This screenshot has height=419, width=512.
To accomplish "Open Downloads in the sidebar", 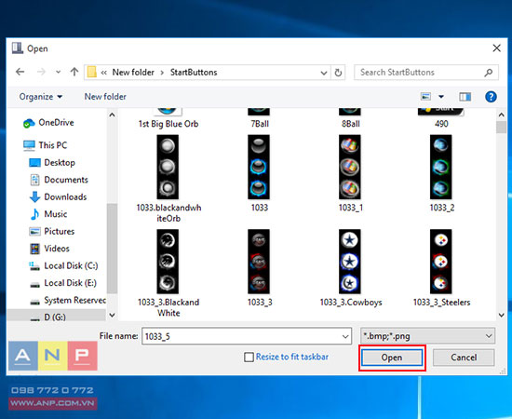I will tap(58, 196).
